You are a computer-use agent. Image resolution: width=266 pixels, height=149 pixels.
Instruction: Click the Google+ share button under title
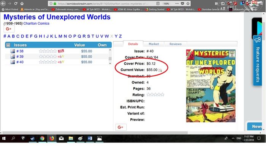[9, 29]
